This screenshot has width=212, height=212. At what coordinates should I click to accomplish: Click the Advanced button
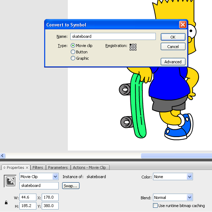(173, 61)
